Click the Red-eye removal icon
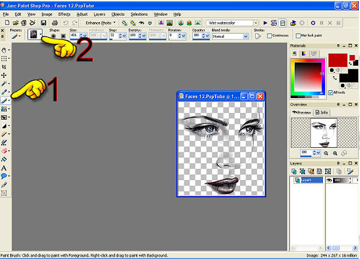 tap(141, 23)
